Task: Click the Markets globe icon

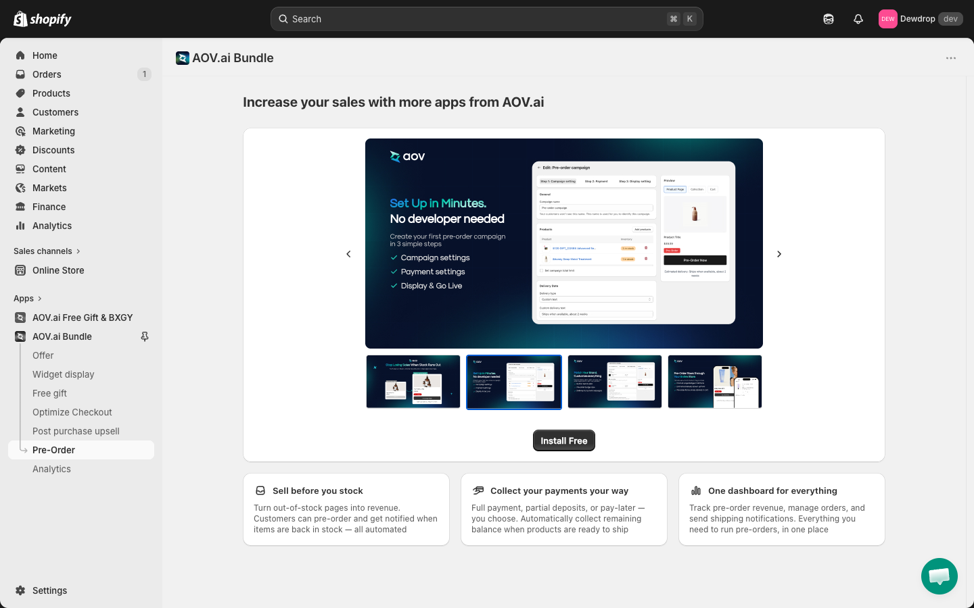Action: pos(20,188)
